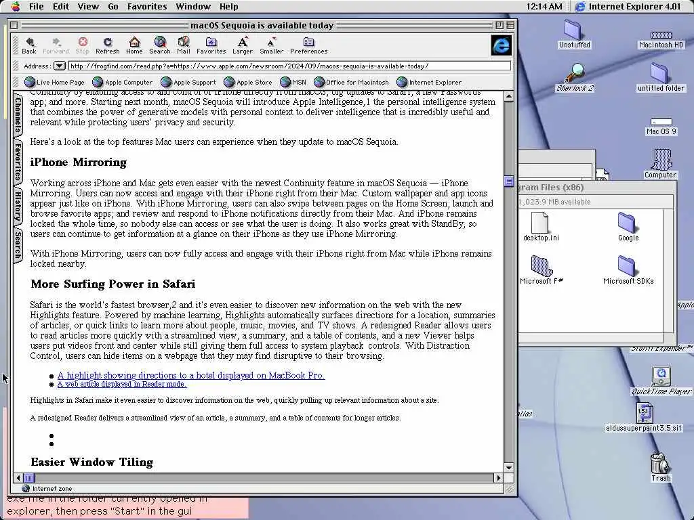Click the horizontal scrollbar thumb
The width and height of the screenshot is (694, 520).
(28, 477)
